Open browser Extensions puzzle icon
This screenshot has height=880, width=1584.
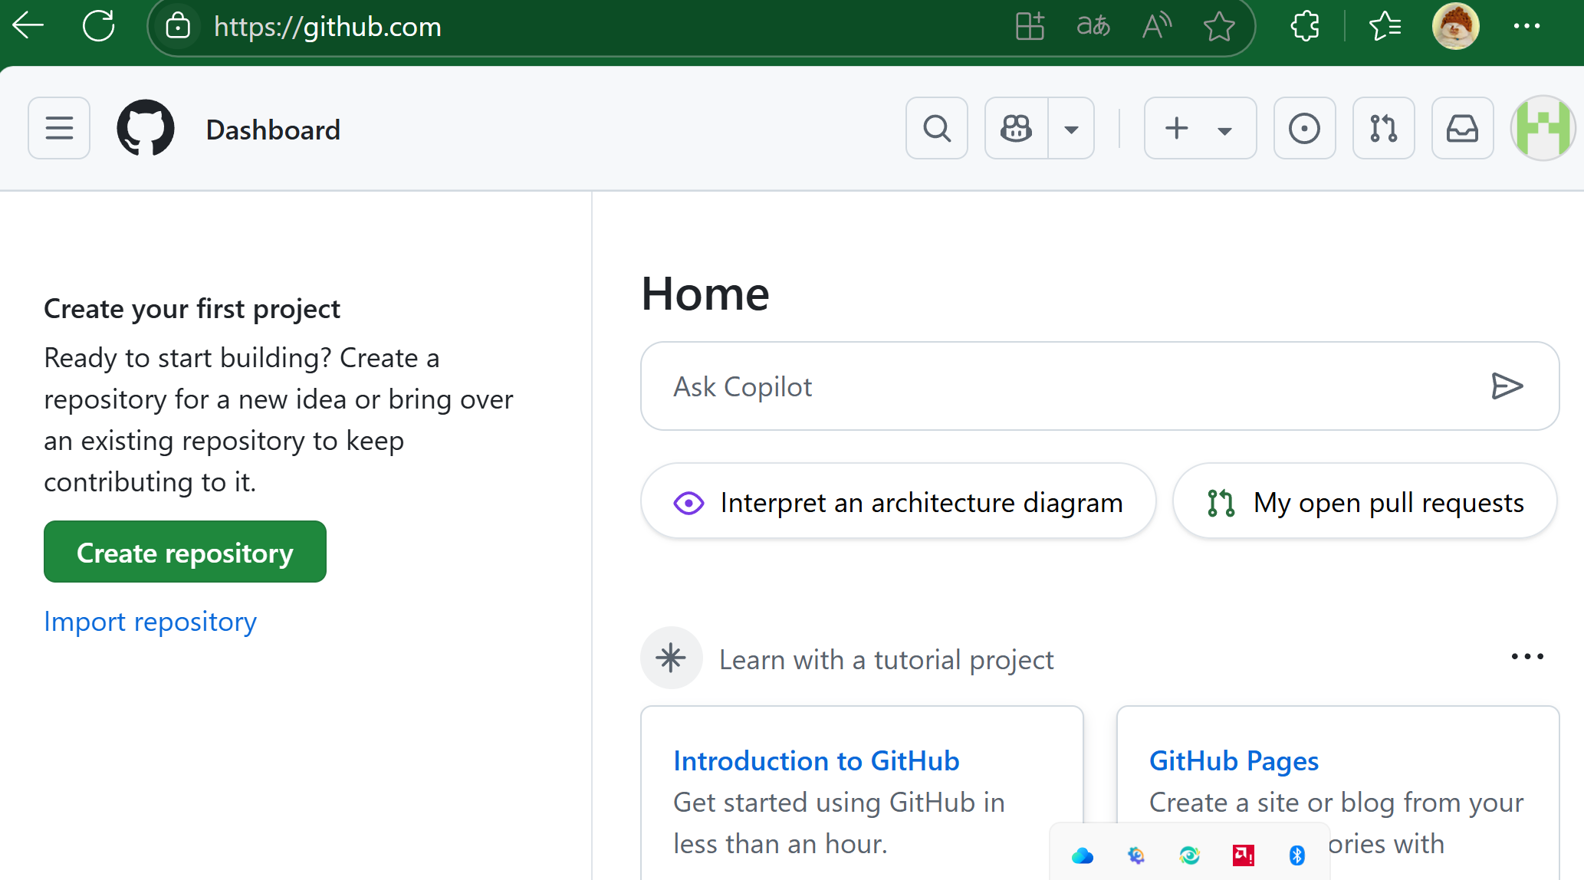(1304, 27)
